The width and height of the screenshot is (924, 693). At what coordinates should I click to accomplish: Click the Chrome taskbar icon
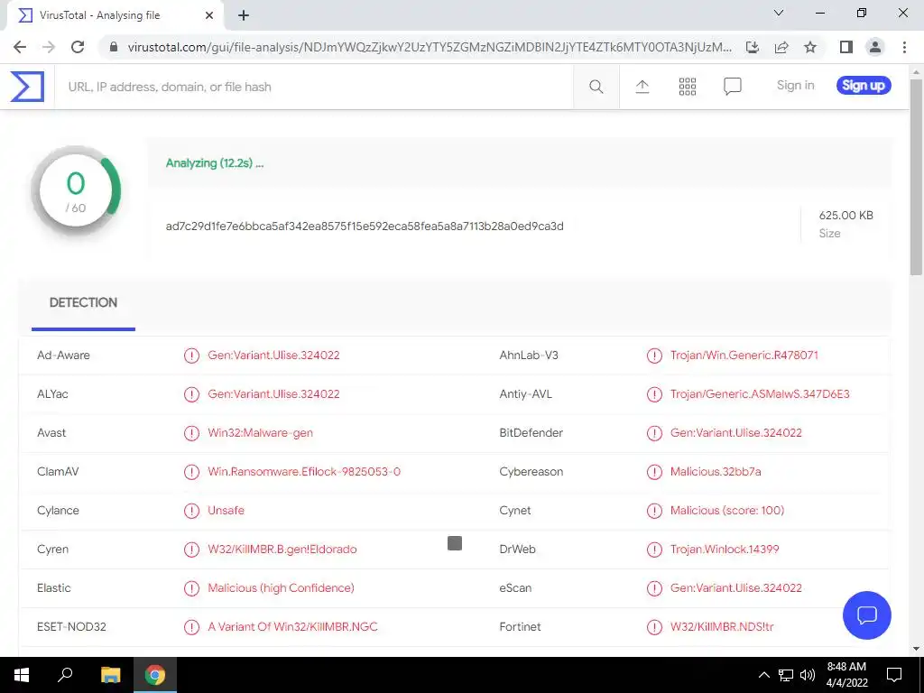pyautogui.click(x=155, y=675)
